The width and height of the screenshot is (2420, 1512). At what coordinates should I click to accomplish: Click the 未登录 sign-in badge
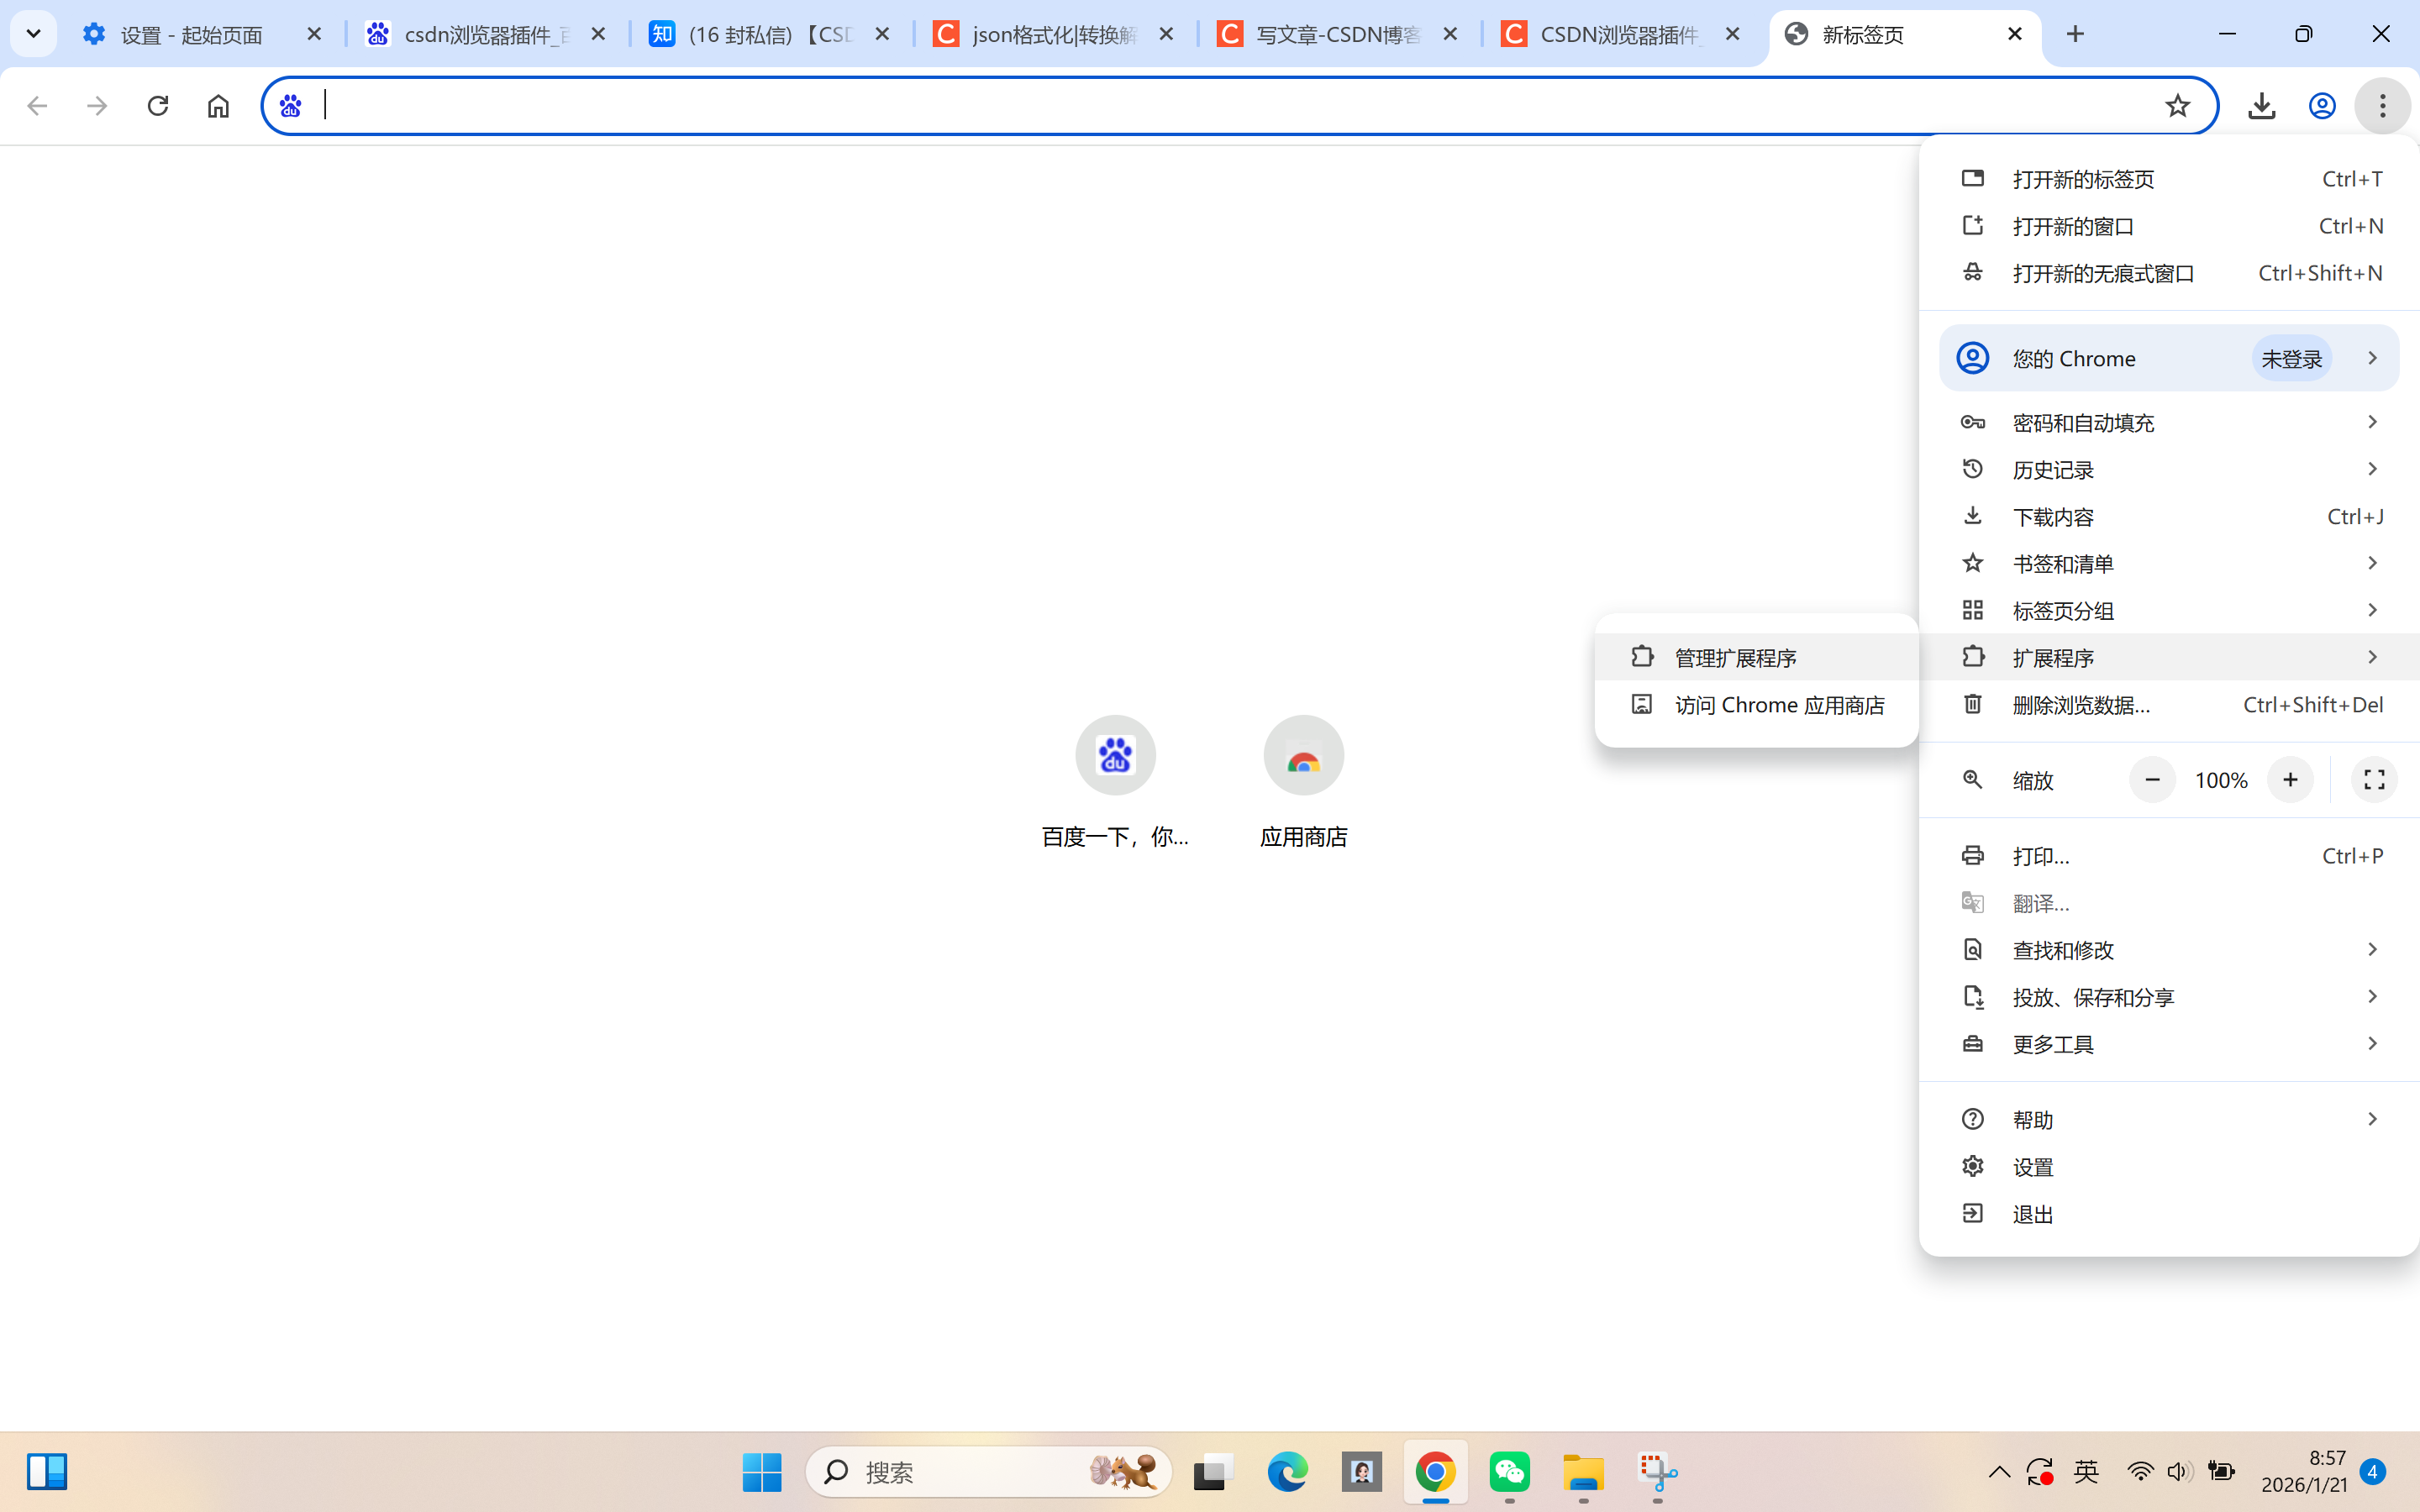pyautogui.click(x=2291, y=359)
